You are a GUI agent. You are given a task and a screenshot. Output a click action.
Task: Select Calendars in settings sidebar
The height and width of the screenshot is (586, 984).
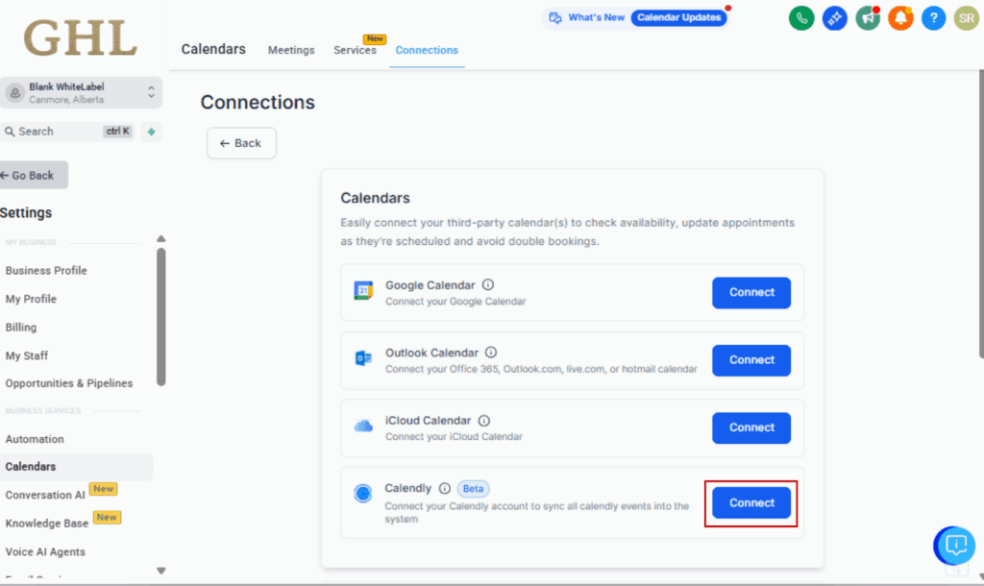coord(77,467)
